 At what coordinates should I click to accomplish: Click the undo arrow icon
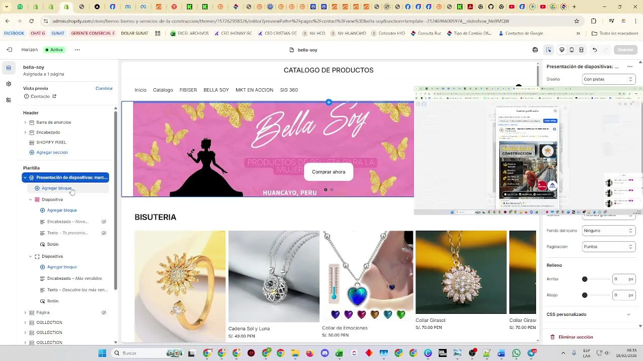[595, 50]
